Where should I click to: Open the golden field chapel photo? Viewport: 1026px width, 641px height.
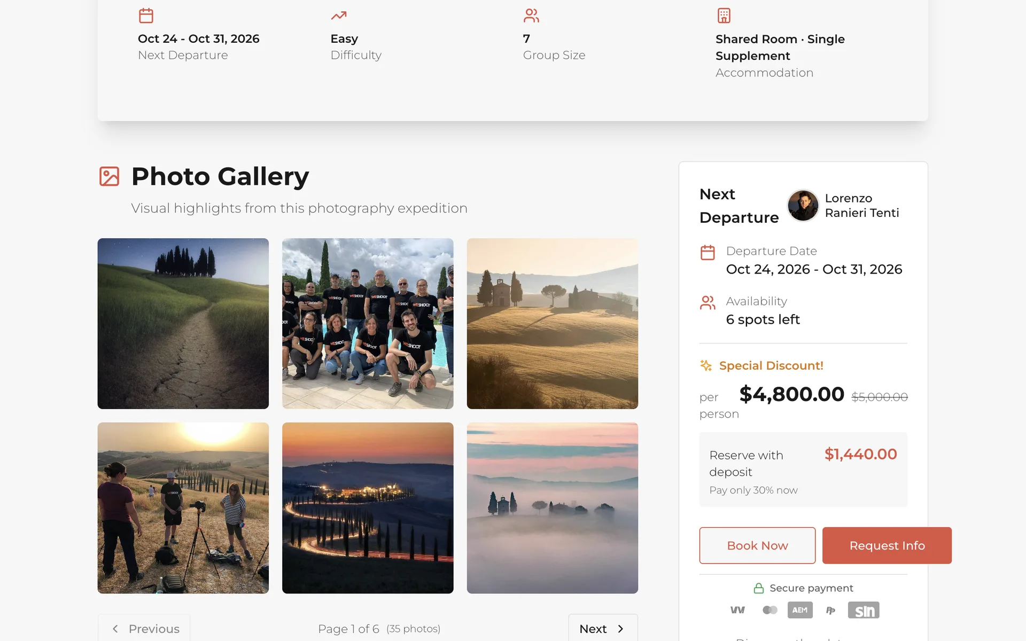553,324
